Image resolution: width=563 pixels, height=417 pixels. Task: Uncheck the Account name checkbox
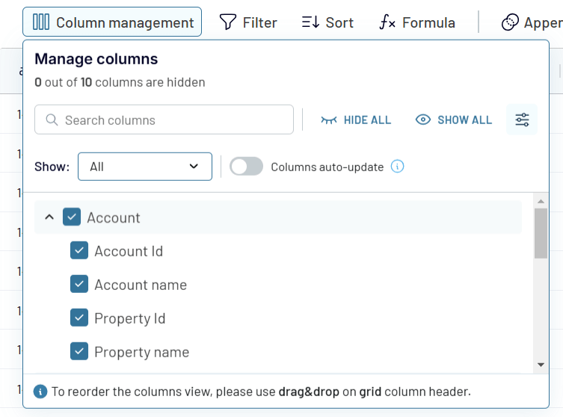[79, 284]
